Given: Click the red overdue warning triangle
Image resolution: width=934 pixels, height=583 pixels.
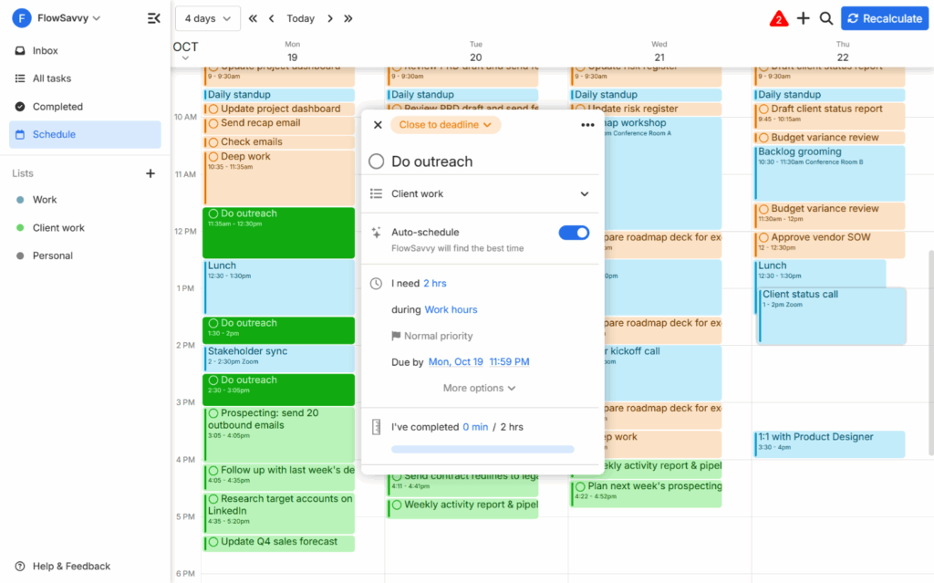Looking at the screenshot, I should pos(779,19).
